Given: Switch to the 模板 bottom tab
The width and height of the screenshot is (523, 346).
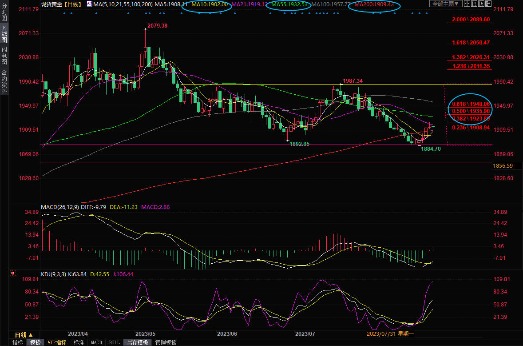Looking at the screenshot, I should [x=35, y=342].
